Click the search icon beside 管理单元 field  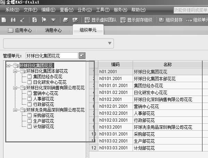(x=82, y=55)
